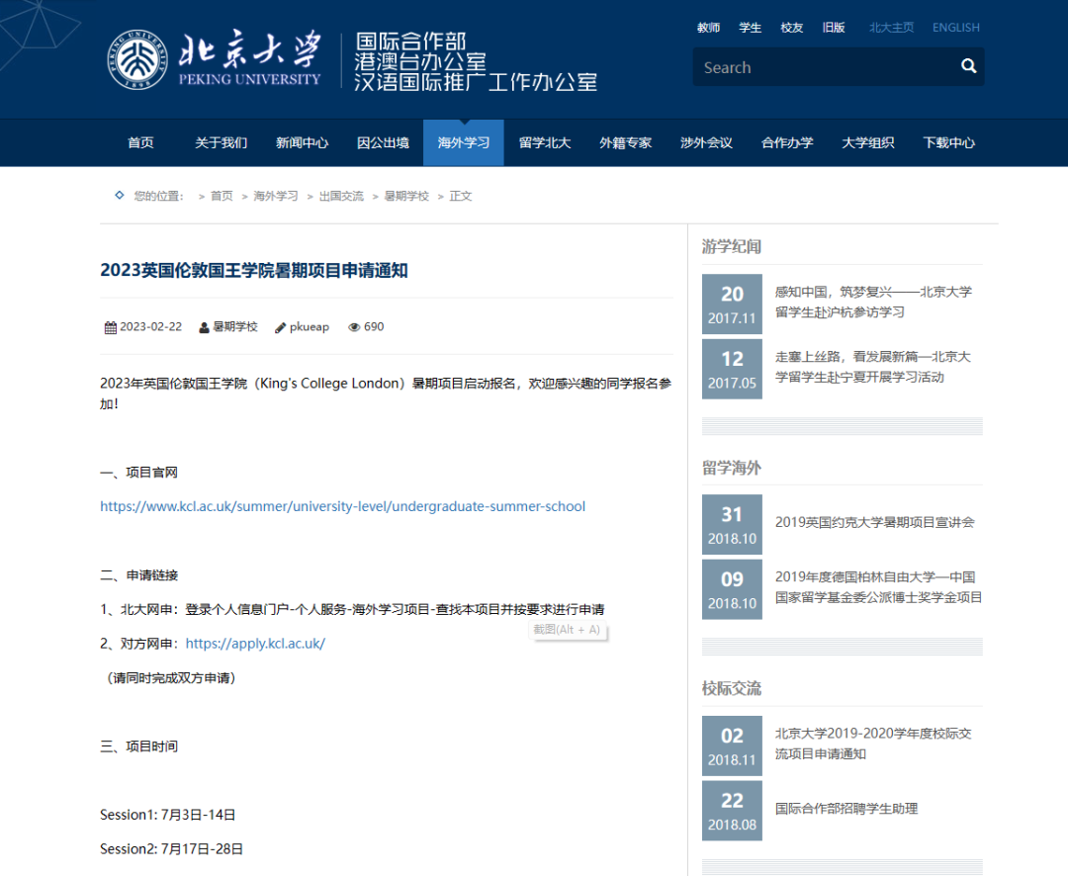Click the 留学海外 section heading
The image size is (1068, 876).
[x=732, y=468]
